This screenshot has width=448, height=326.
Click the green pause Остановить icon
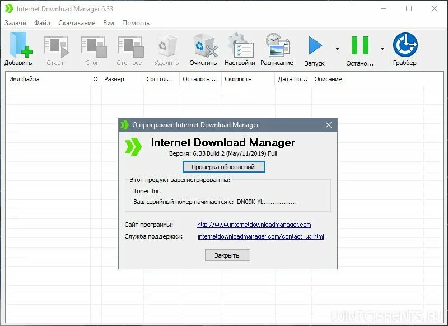click(x=360, y=45)
